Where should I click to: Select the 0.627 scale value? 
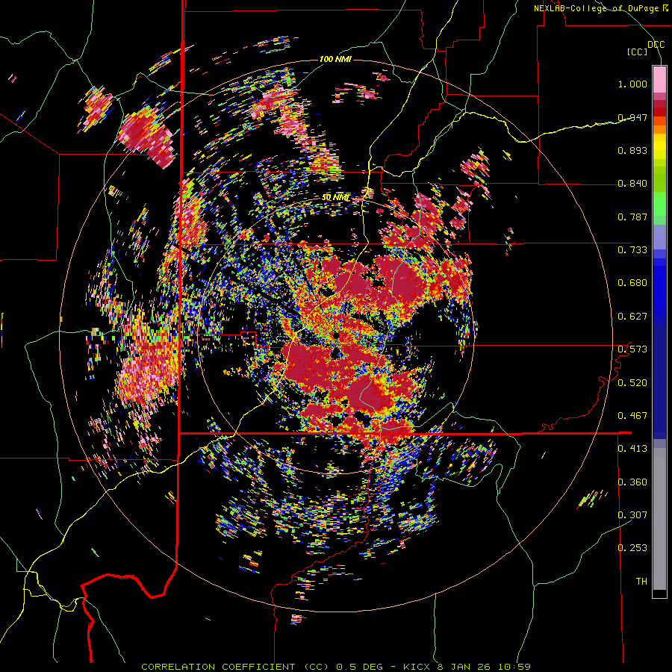coord(632,317)
